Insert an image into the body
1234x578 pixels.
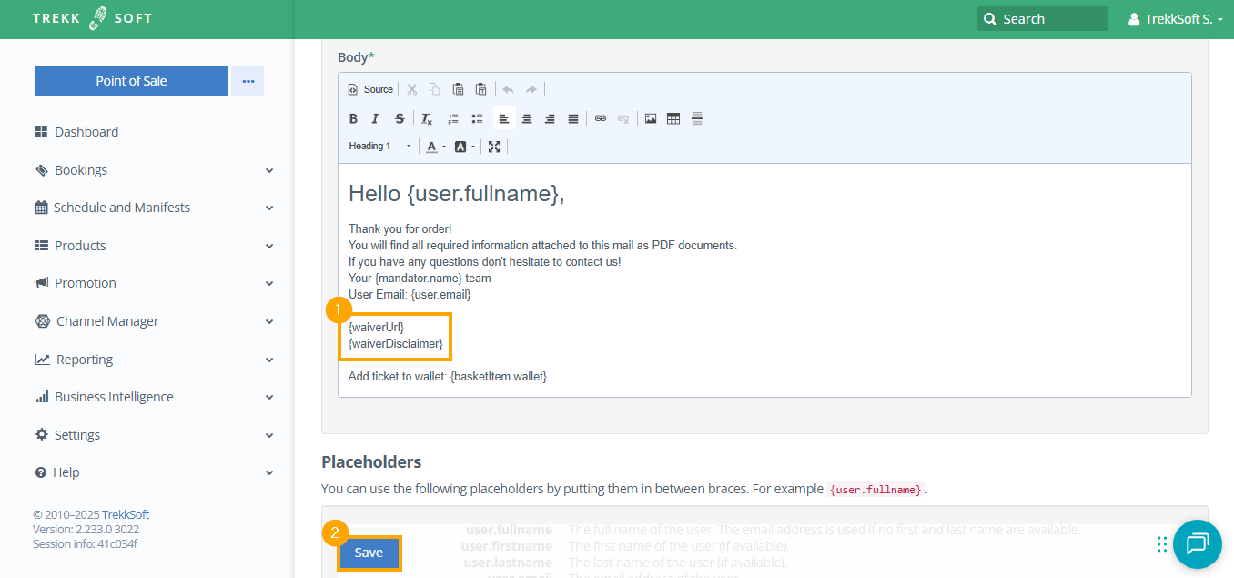[x=651, y=118]
